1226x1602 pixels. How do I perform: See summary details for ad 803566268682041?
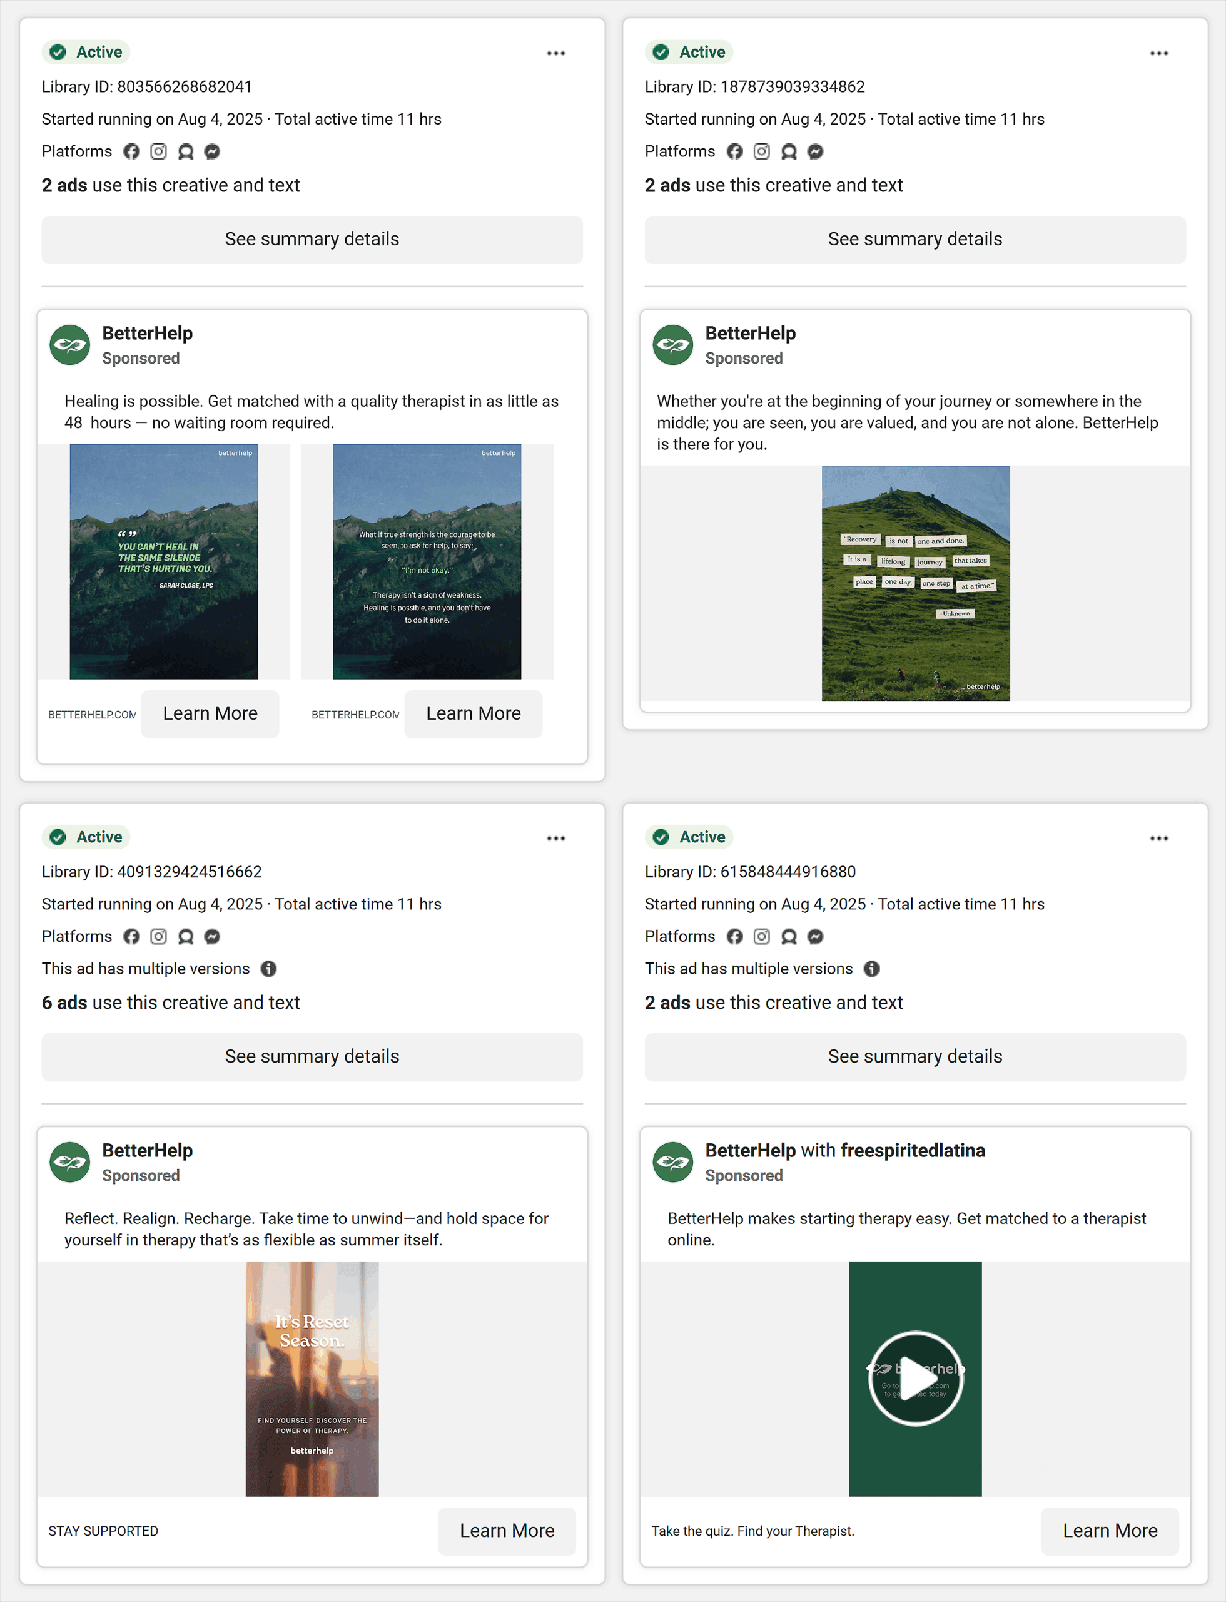(312, 240)
